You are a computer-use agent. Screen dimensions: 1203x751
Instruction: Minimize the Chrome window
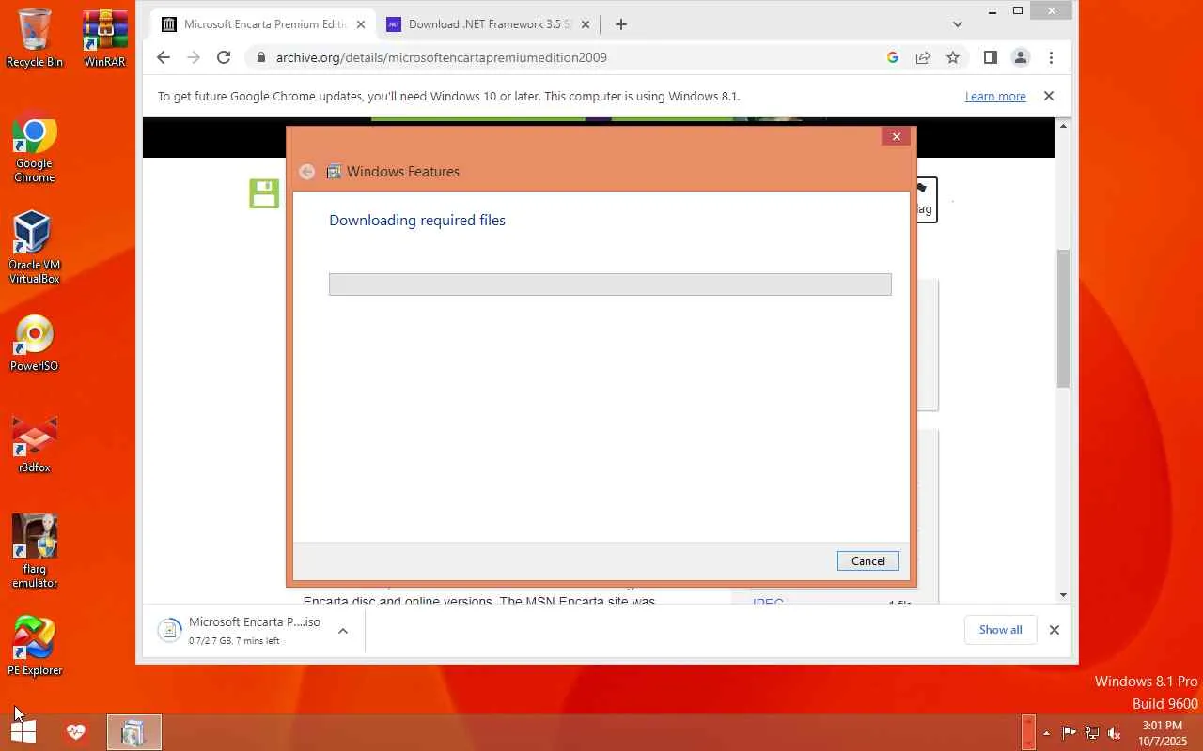(992, 11)
